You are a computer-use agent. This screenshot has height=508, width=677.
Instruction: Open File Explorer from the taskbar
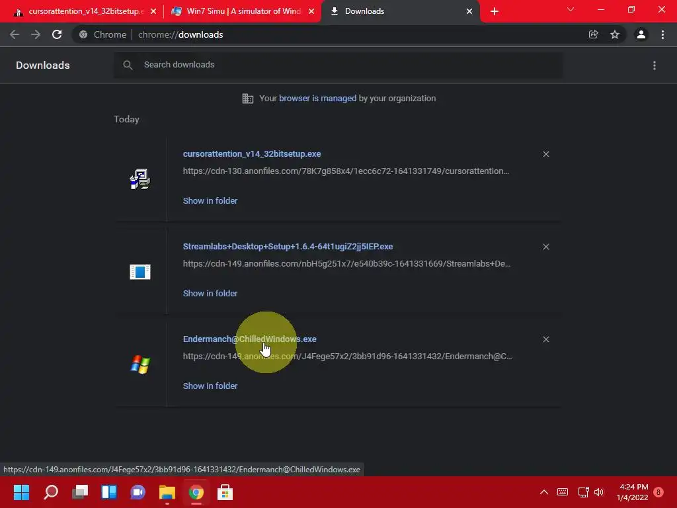click(x=167, y=492)
